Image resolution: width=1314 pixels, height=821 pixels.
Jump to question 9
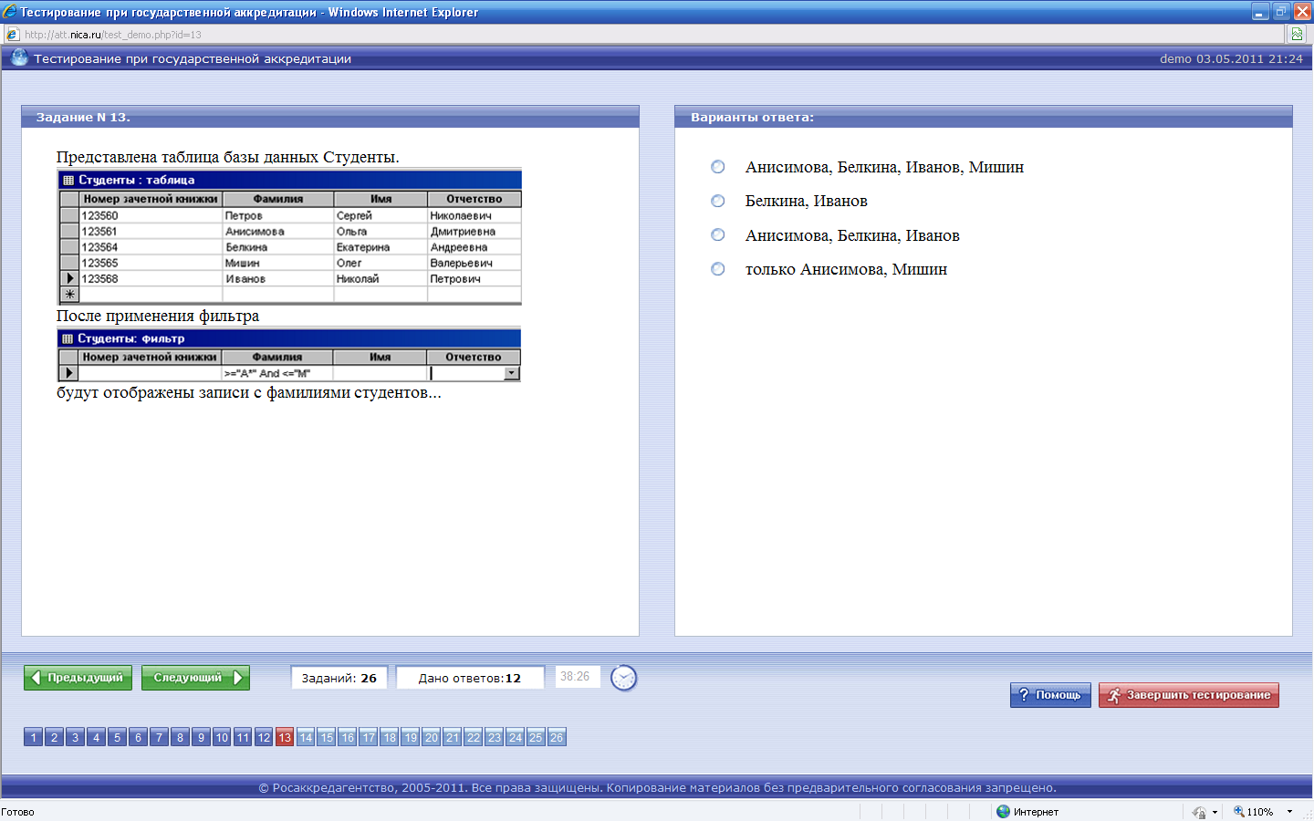click(202, 737)
